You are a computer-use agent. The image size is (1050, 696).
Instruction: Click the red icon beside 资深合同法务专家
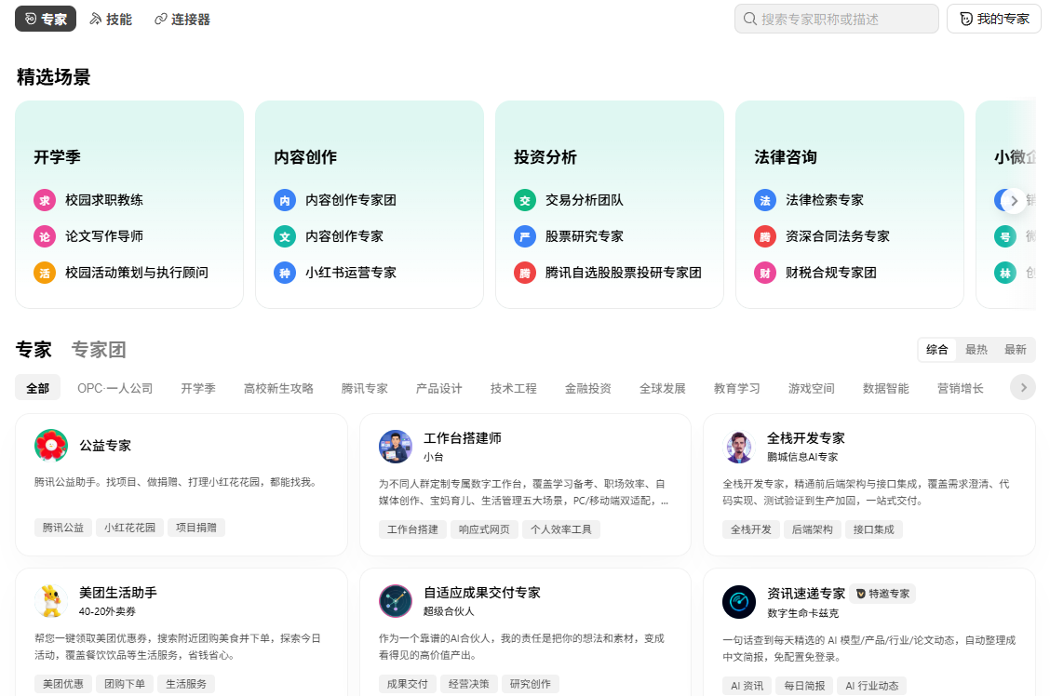tap(765, 236)
